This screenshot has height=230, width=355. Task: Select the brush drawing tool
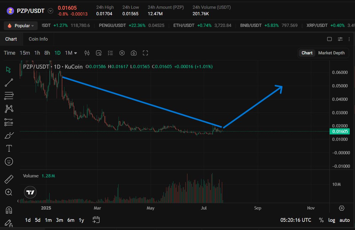point(9,135)
